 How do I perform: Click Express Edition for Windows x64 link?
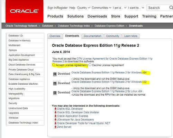(x=109, y=73)
